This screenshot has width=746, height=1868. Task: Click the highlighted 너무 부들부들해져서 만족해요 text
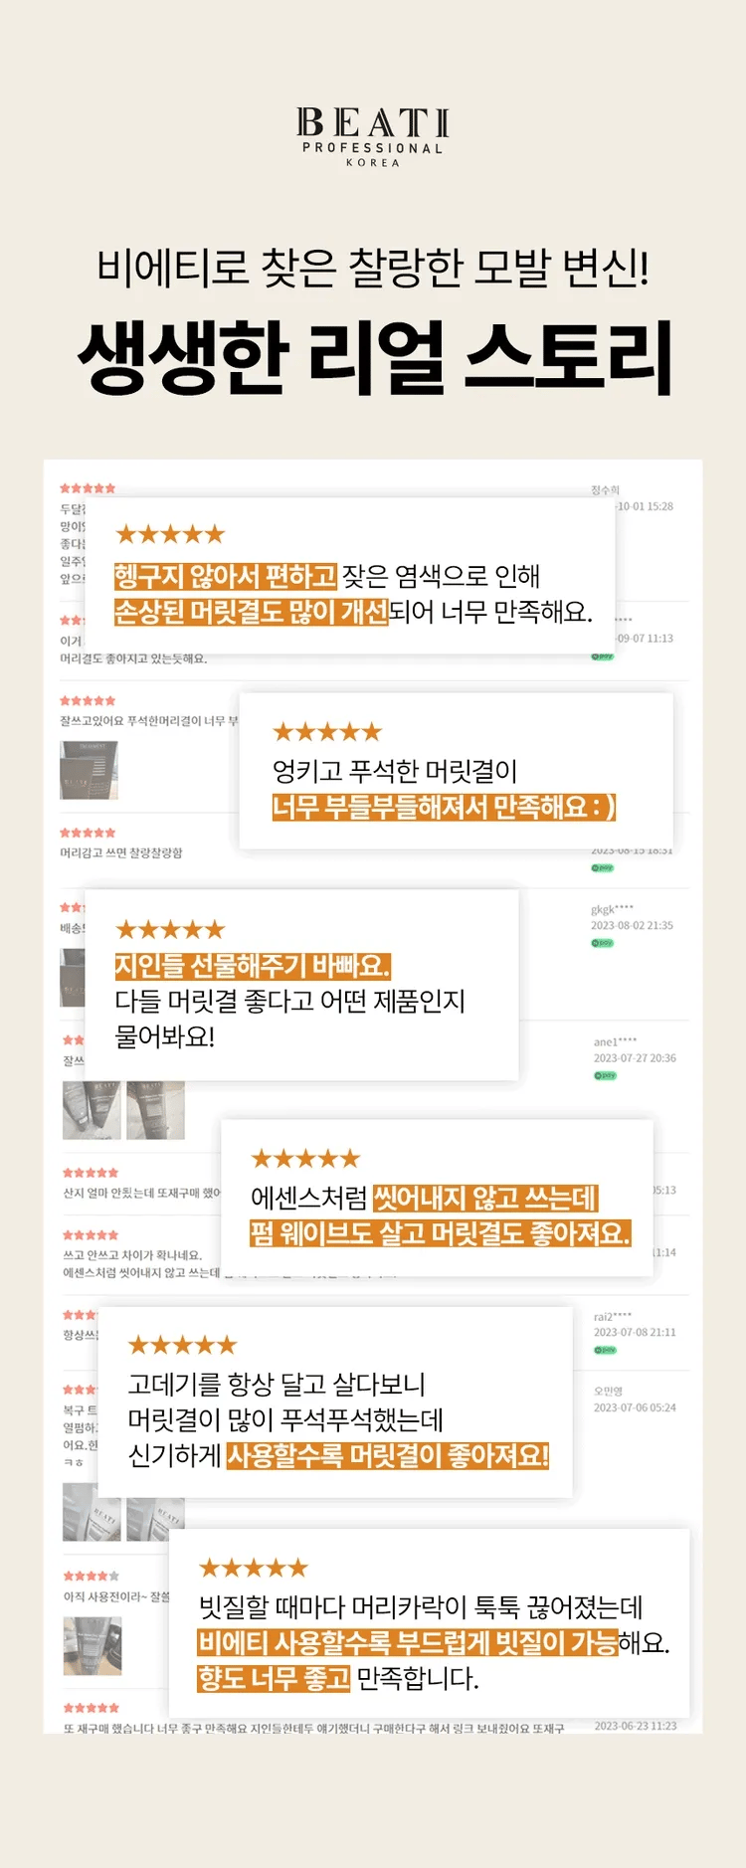click(x=445, y=807)
